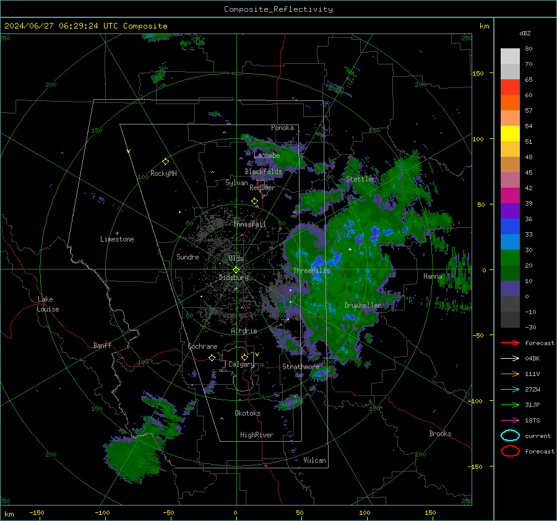Select the RedDeer city label
Screen dimensions: 557x521
(262, 188)
